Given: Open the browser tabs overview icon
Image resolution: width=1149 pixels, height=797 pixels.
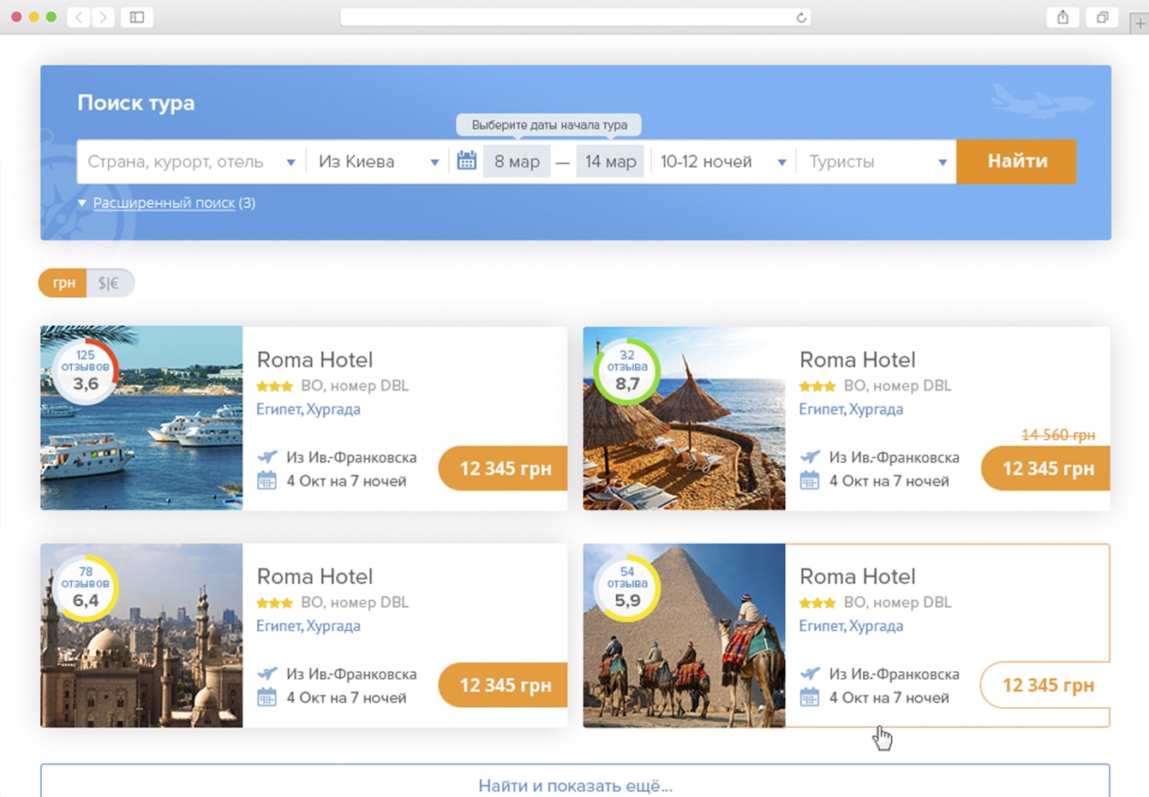Looking at the screenshot, I should (x=1103, y=17).
